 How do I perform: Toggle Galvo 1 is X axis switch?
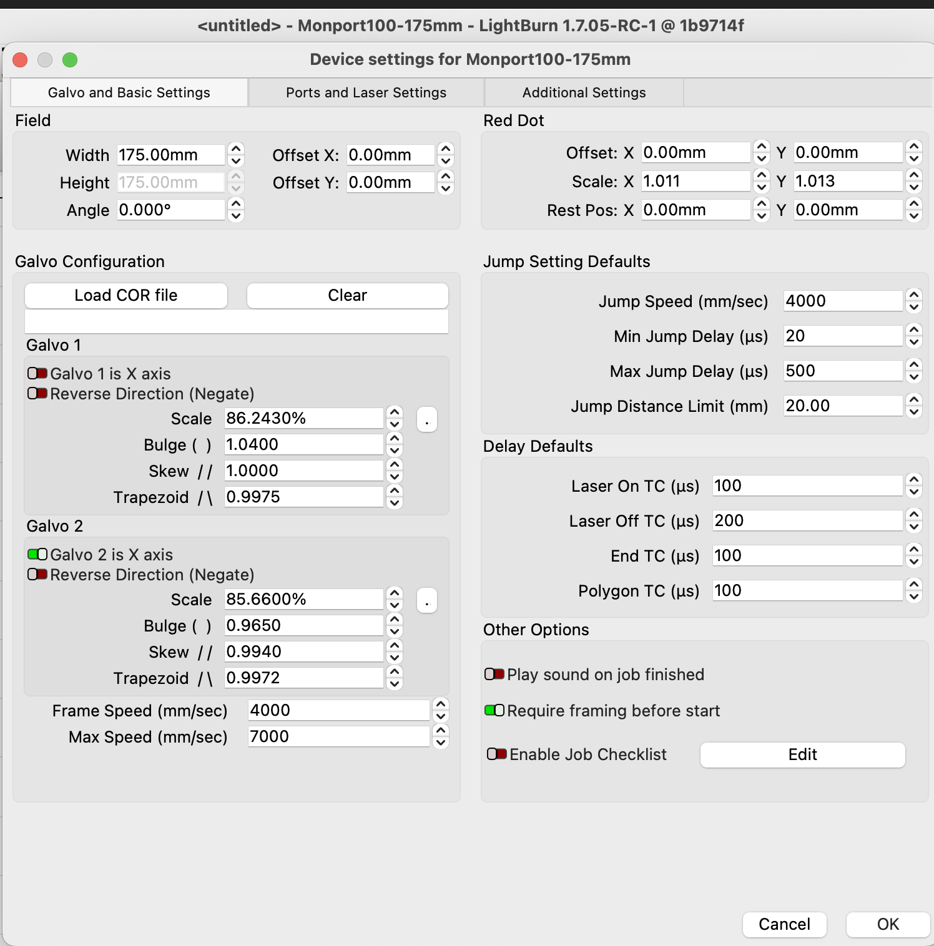[37, 373]
